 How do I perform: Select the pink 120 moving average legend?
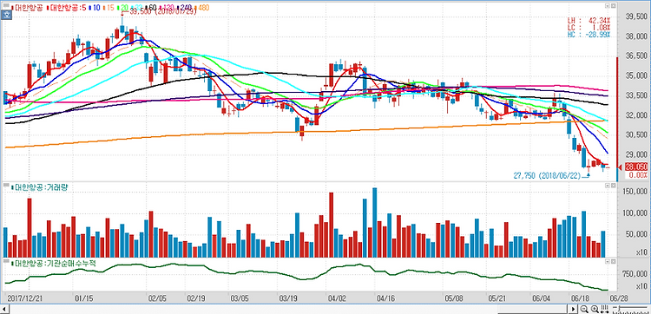(x=168, y=8)
